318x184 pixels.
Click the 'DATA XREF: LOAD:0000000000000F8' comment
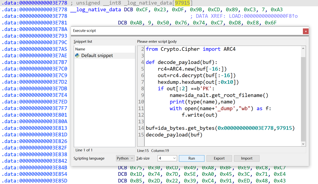click(246, 16)
